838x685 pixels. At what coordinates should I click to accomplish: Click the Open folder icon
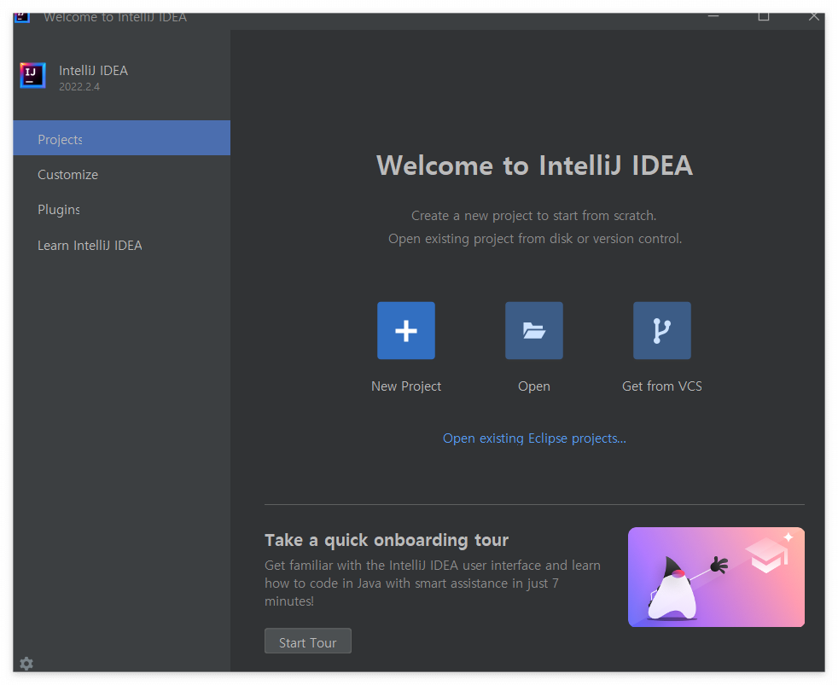[x=534, y=330]
